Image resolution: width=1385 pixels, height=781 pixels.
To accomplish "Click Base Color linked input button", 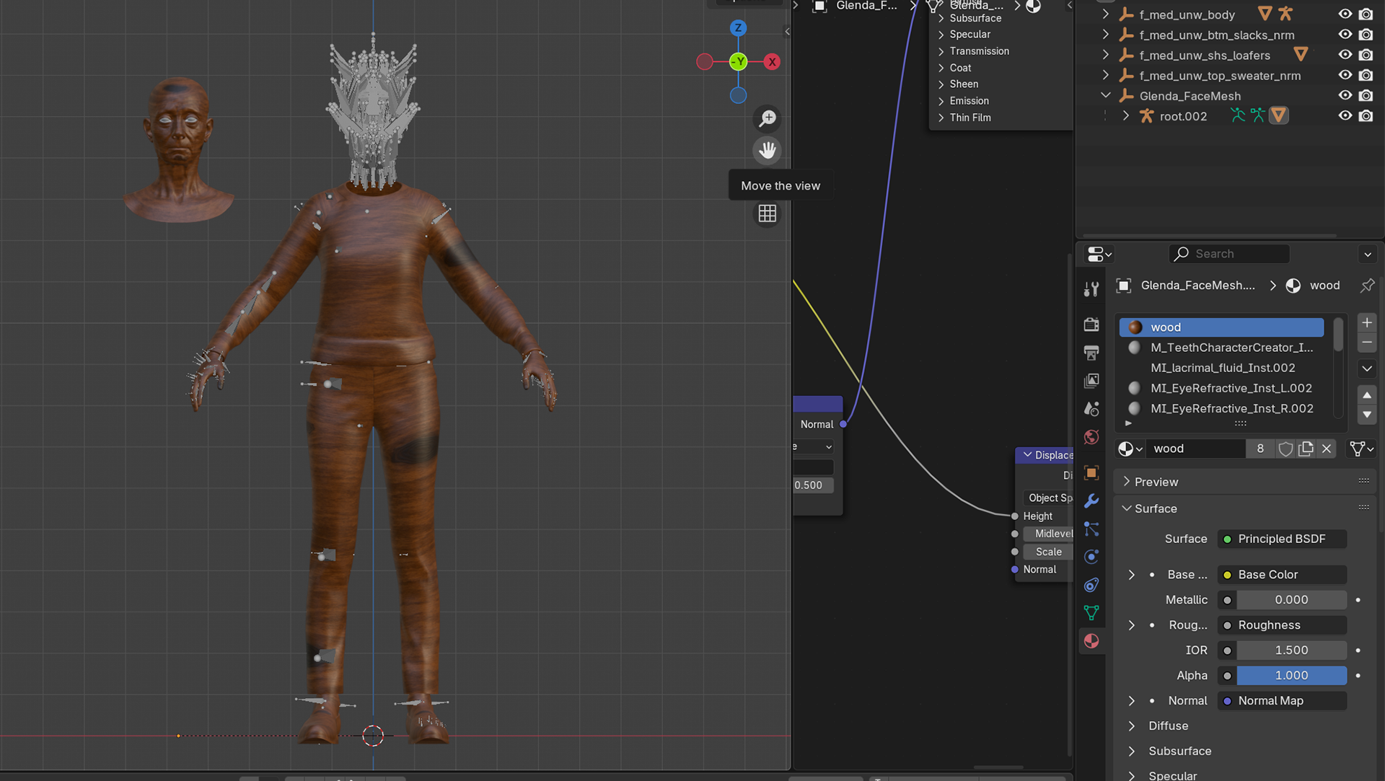I will click(1282, 575).
